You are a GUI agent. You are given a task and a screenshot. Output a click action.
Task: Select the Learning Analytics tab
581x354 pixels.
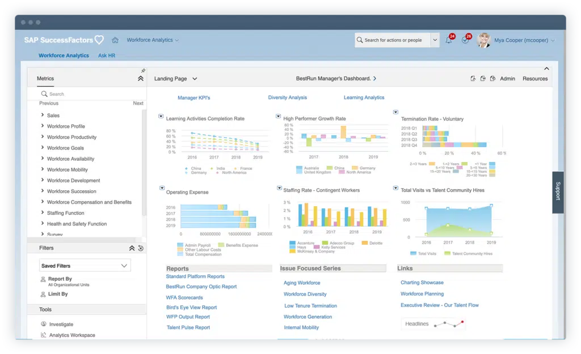pyautogui.click(x=364, y=97)
